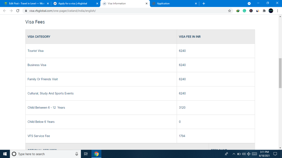Click the VFS Service Fee label
Viewport: 282px width, 158px height.
point(39,136)
